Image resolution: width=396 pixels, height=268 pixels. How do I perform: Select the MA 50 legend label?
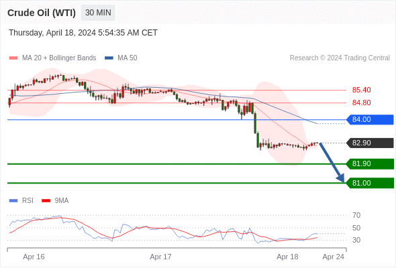(128, 58)
